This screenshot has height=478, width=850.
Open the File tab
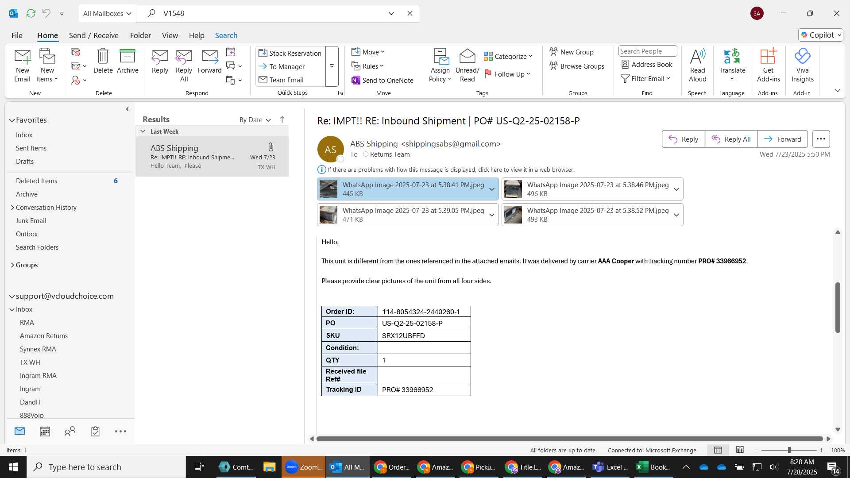(17, 35)
